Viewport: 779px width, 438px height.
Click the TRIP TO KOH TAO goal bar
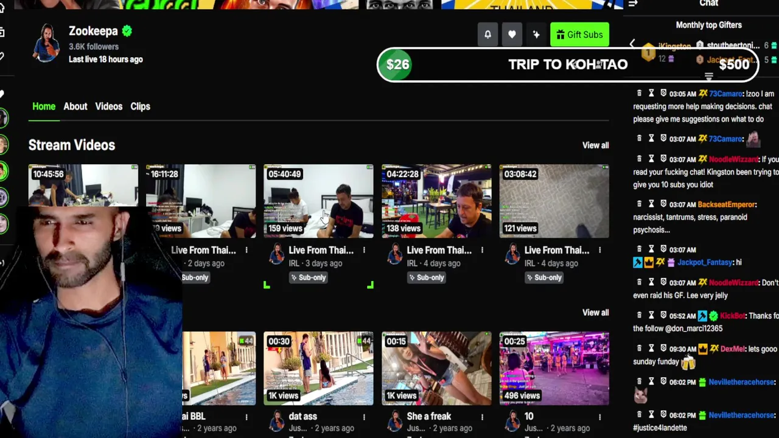point(568,64)
